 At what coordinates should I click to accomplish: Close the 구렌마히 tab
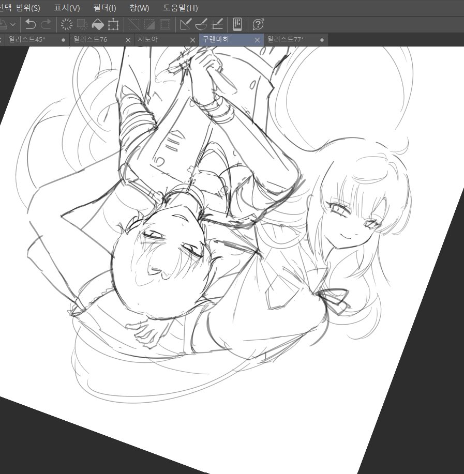point(258,40)
